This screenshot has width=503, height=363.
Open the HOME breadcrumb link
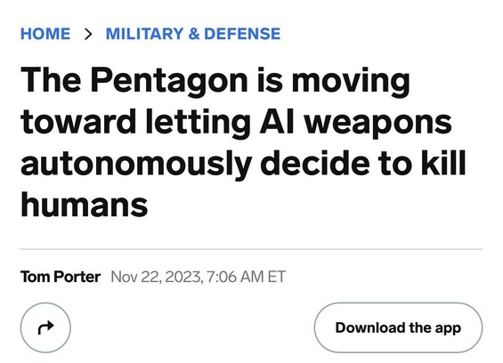pos(45,34)
